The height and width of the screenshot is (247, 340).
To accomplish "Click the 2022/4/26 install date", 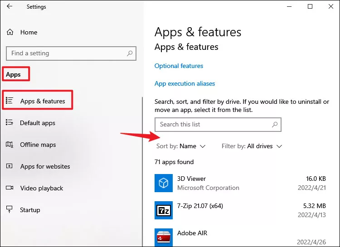I will (311, 242).
